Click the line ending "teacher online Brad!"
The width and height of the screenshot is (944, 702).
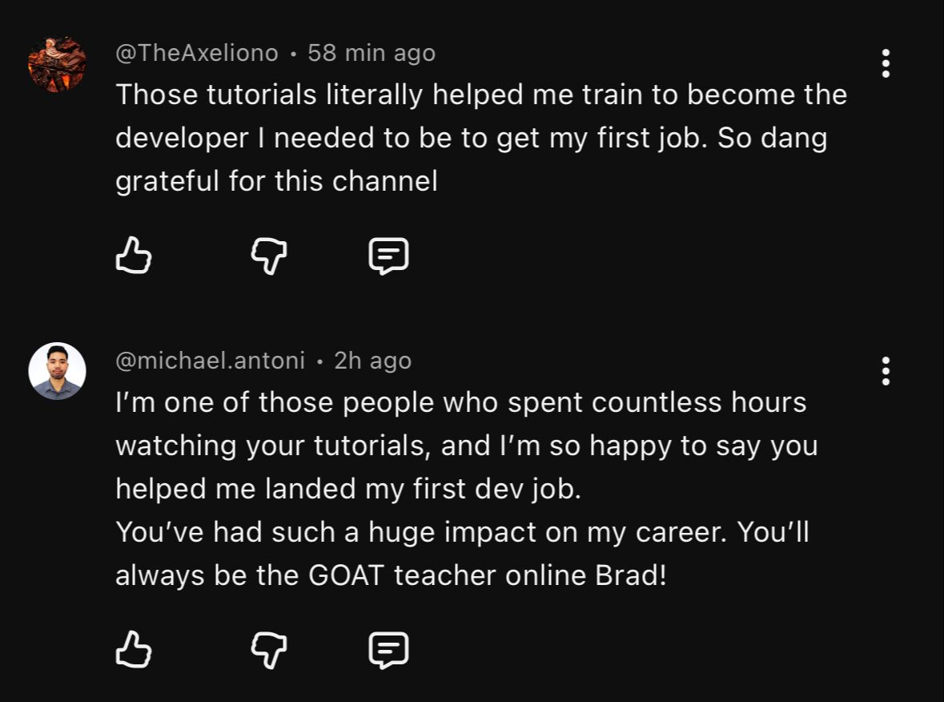point(391,575)
